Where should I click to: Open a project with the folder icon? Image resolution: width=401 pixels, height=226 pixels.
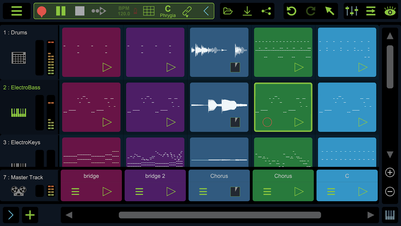pyautogui.click(x=228, y=11)
